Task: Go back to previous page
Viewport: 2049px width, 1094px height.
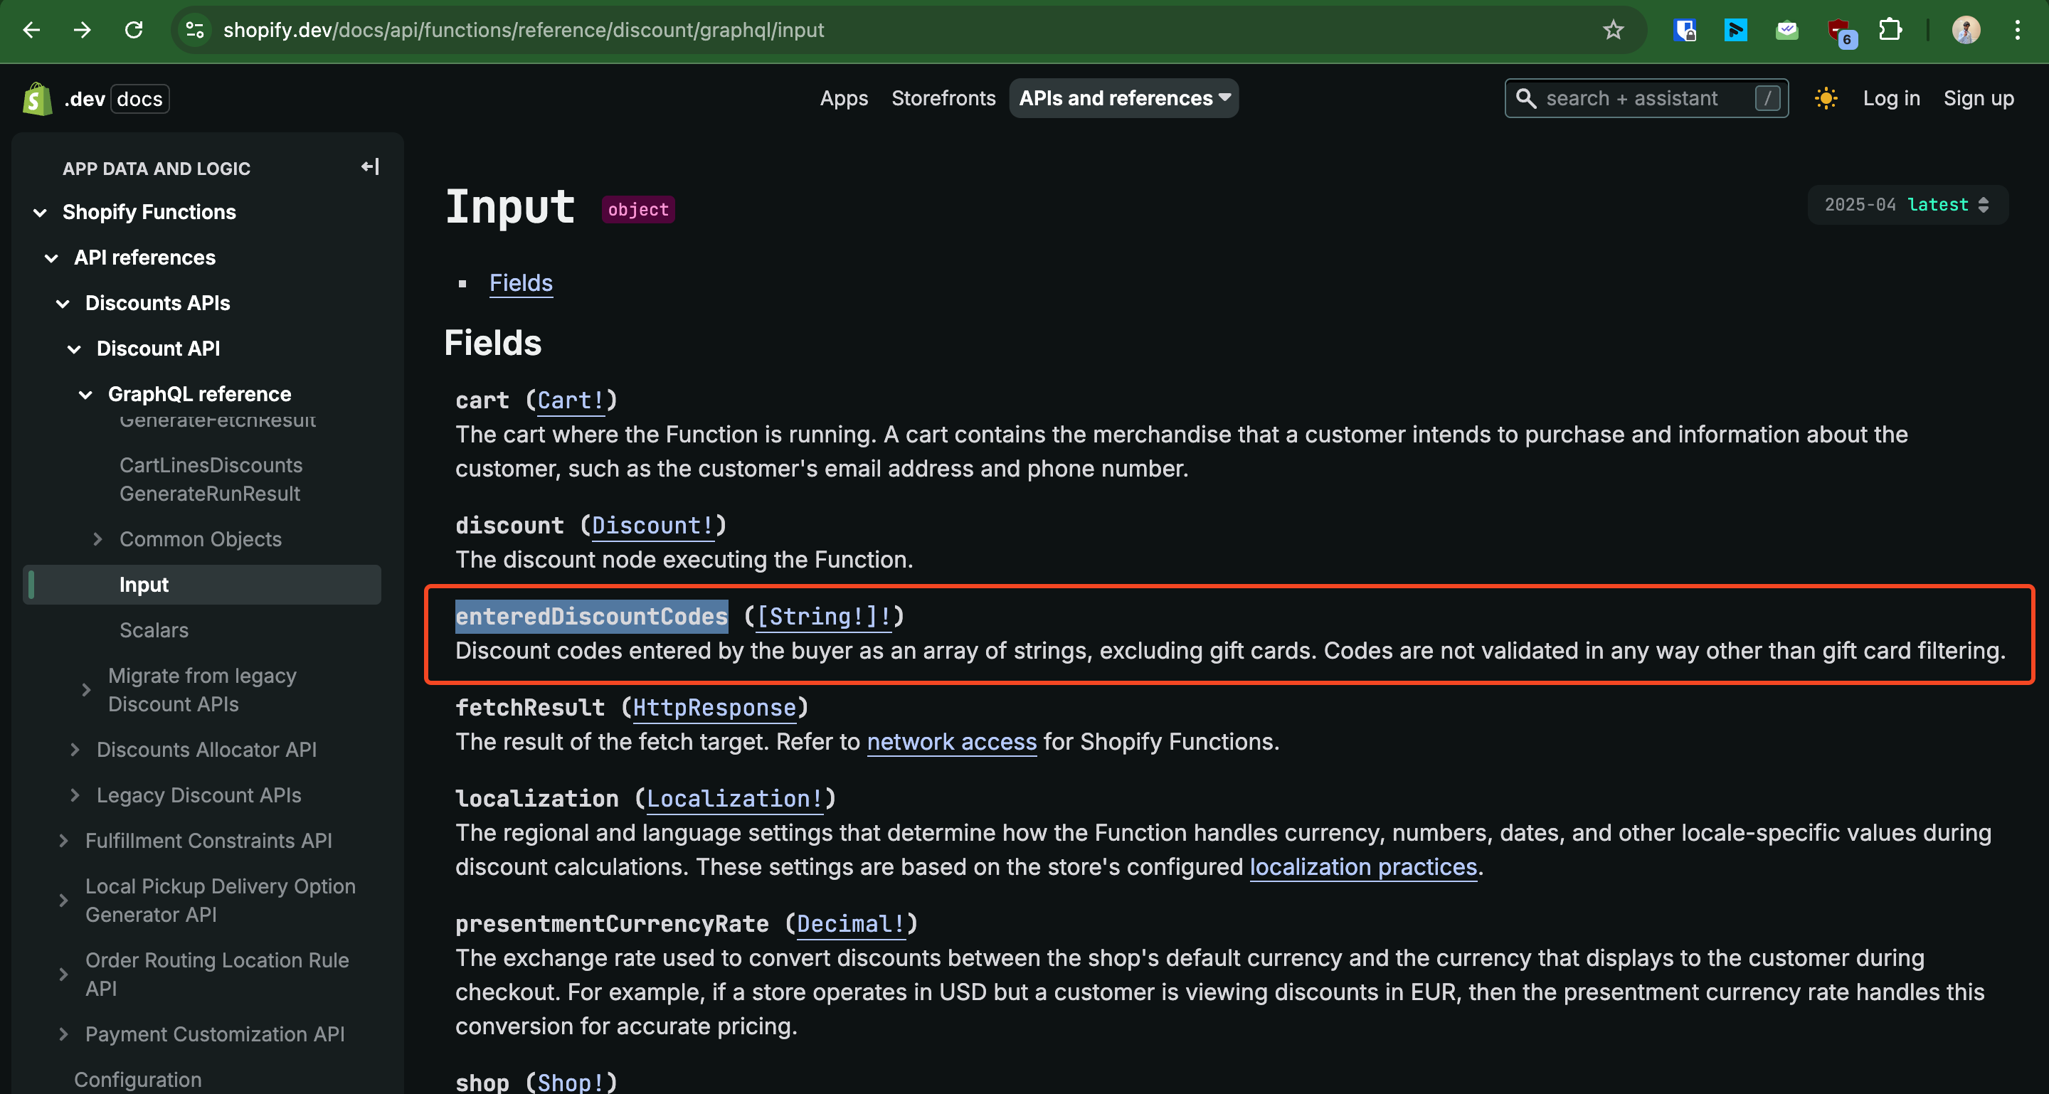Action: (x=32, y=30)
